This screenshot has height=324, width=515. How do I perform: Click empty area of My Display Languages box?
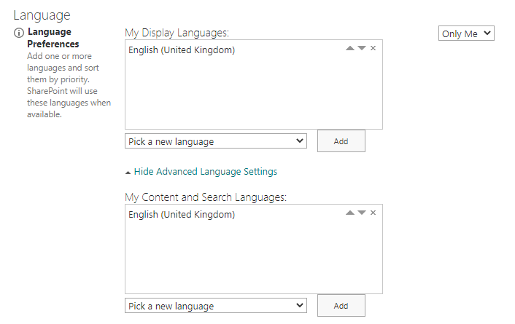pos(253,95)
